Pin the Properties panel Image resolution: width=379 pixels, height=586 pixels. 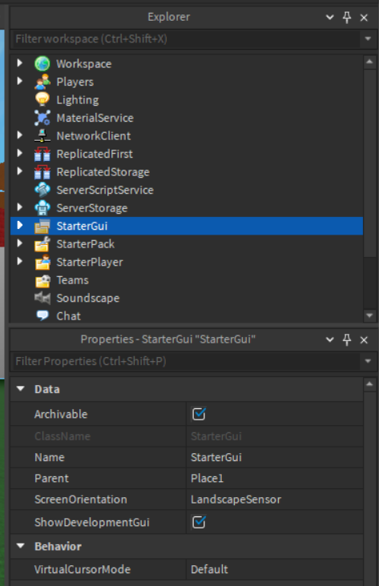(347, 339)
